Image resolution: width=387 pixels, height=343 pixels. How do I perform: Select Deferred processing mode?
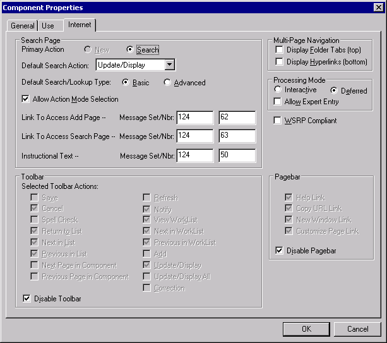point(334,90)
